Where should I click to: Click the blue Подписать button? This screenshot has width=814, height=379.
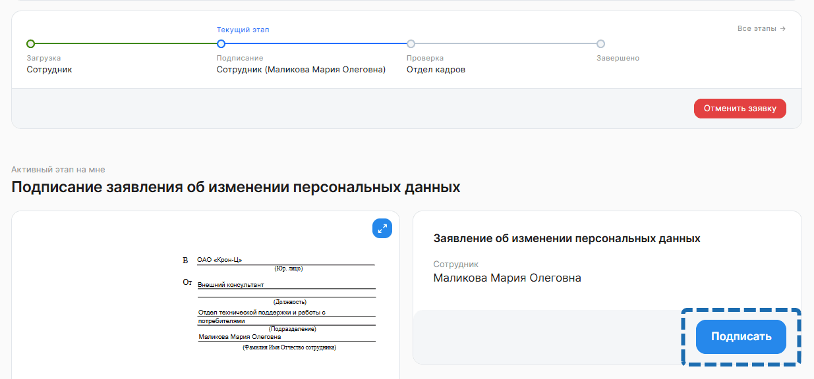click(x=741, y=336)
